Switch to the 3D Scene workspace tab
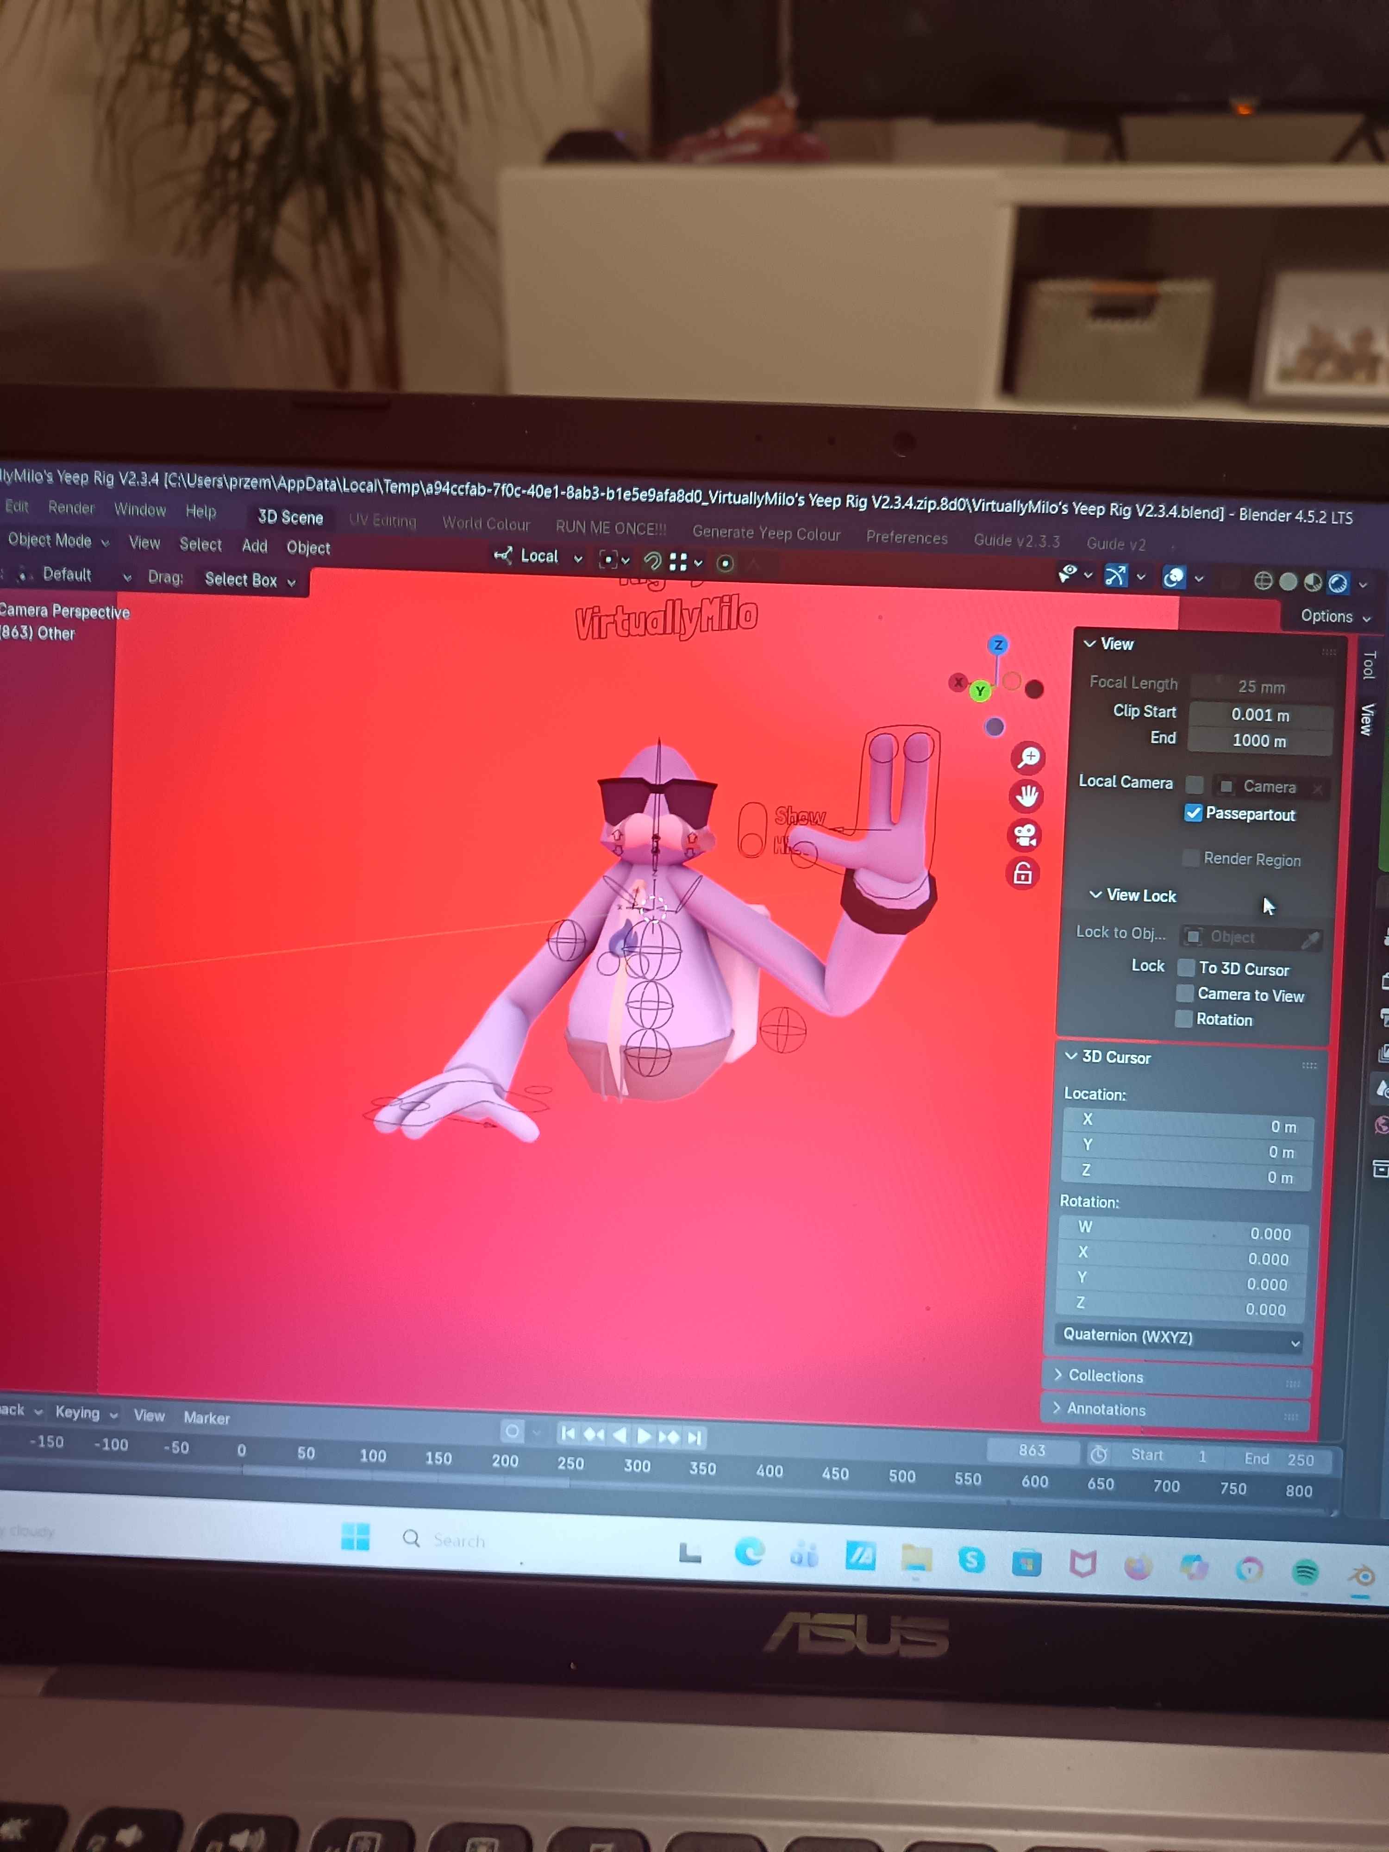1389x1852 pixels. point(290,518)
